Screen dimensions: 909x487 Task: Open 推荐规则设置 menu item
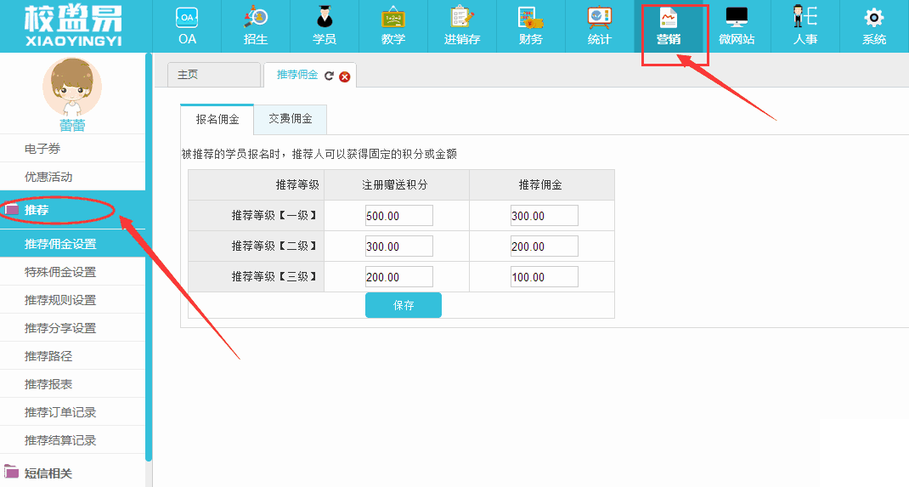tap(72, 300)
